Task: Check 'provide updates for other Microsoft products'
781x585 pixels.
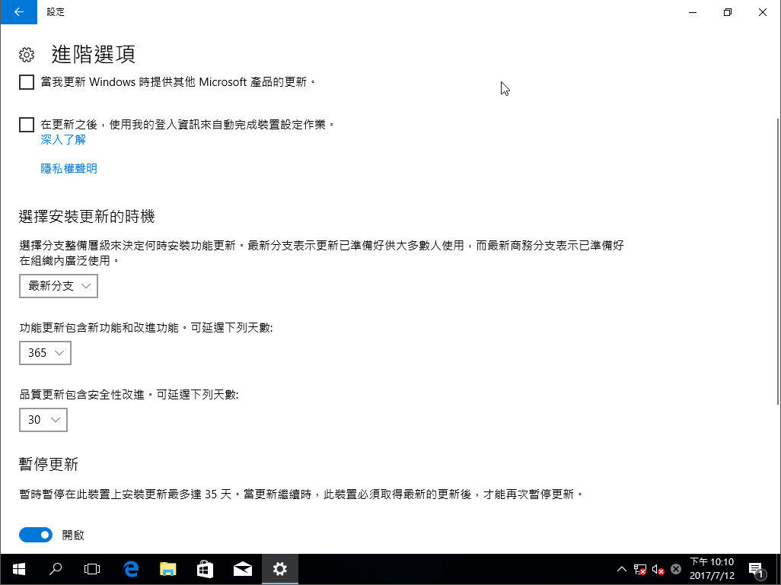Action: coord(27,82)
